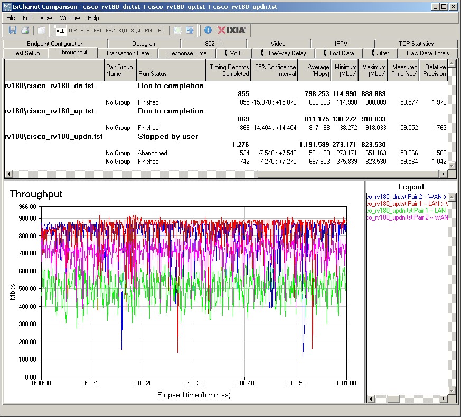Switch to the Datagram tab

tap(144, 43)
